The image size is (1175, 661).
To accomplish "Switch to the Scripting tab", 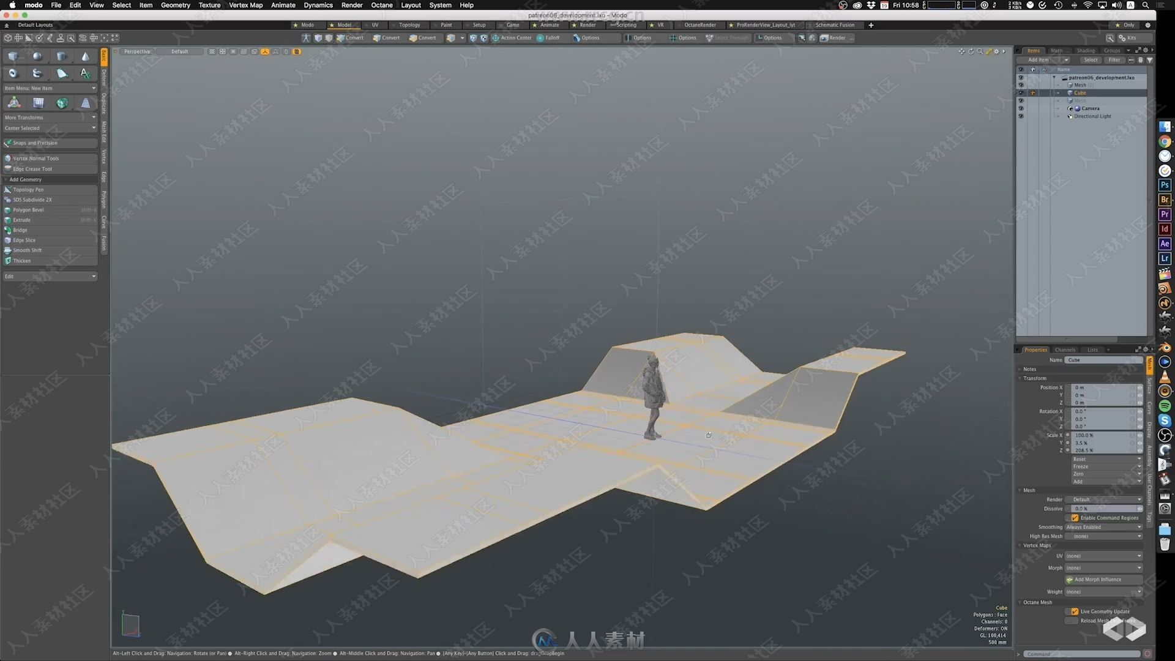I will (626, 25).
